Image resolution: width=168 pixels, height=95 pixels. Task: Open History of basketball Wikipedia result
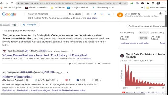tap(17, 77)
